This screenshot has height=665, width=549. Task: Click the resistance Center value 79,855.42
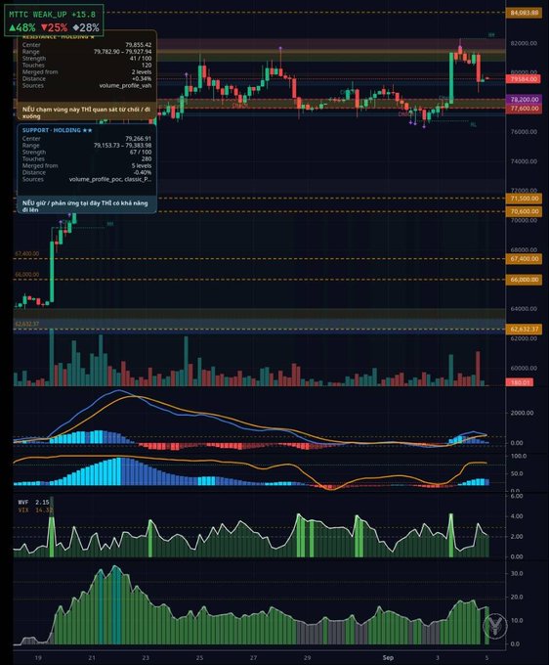tap(138, 45)
